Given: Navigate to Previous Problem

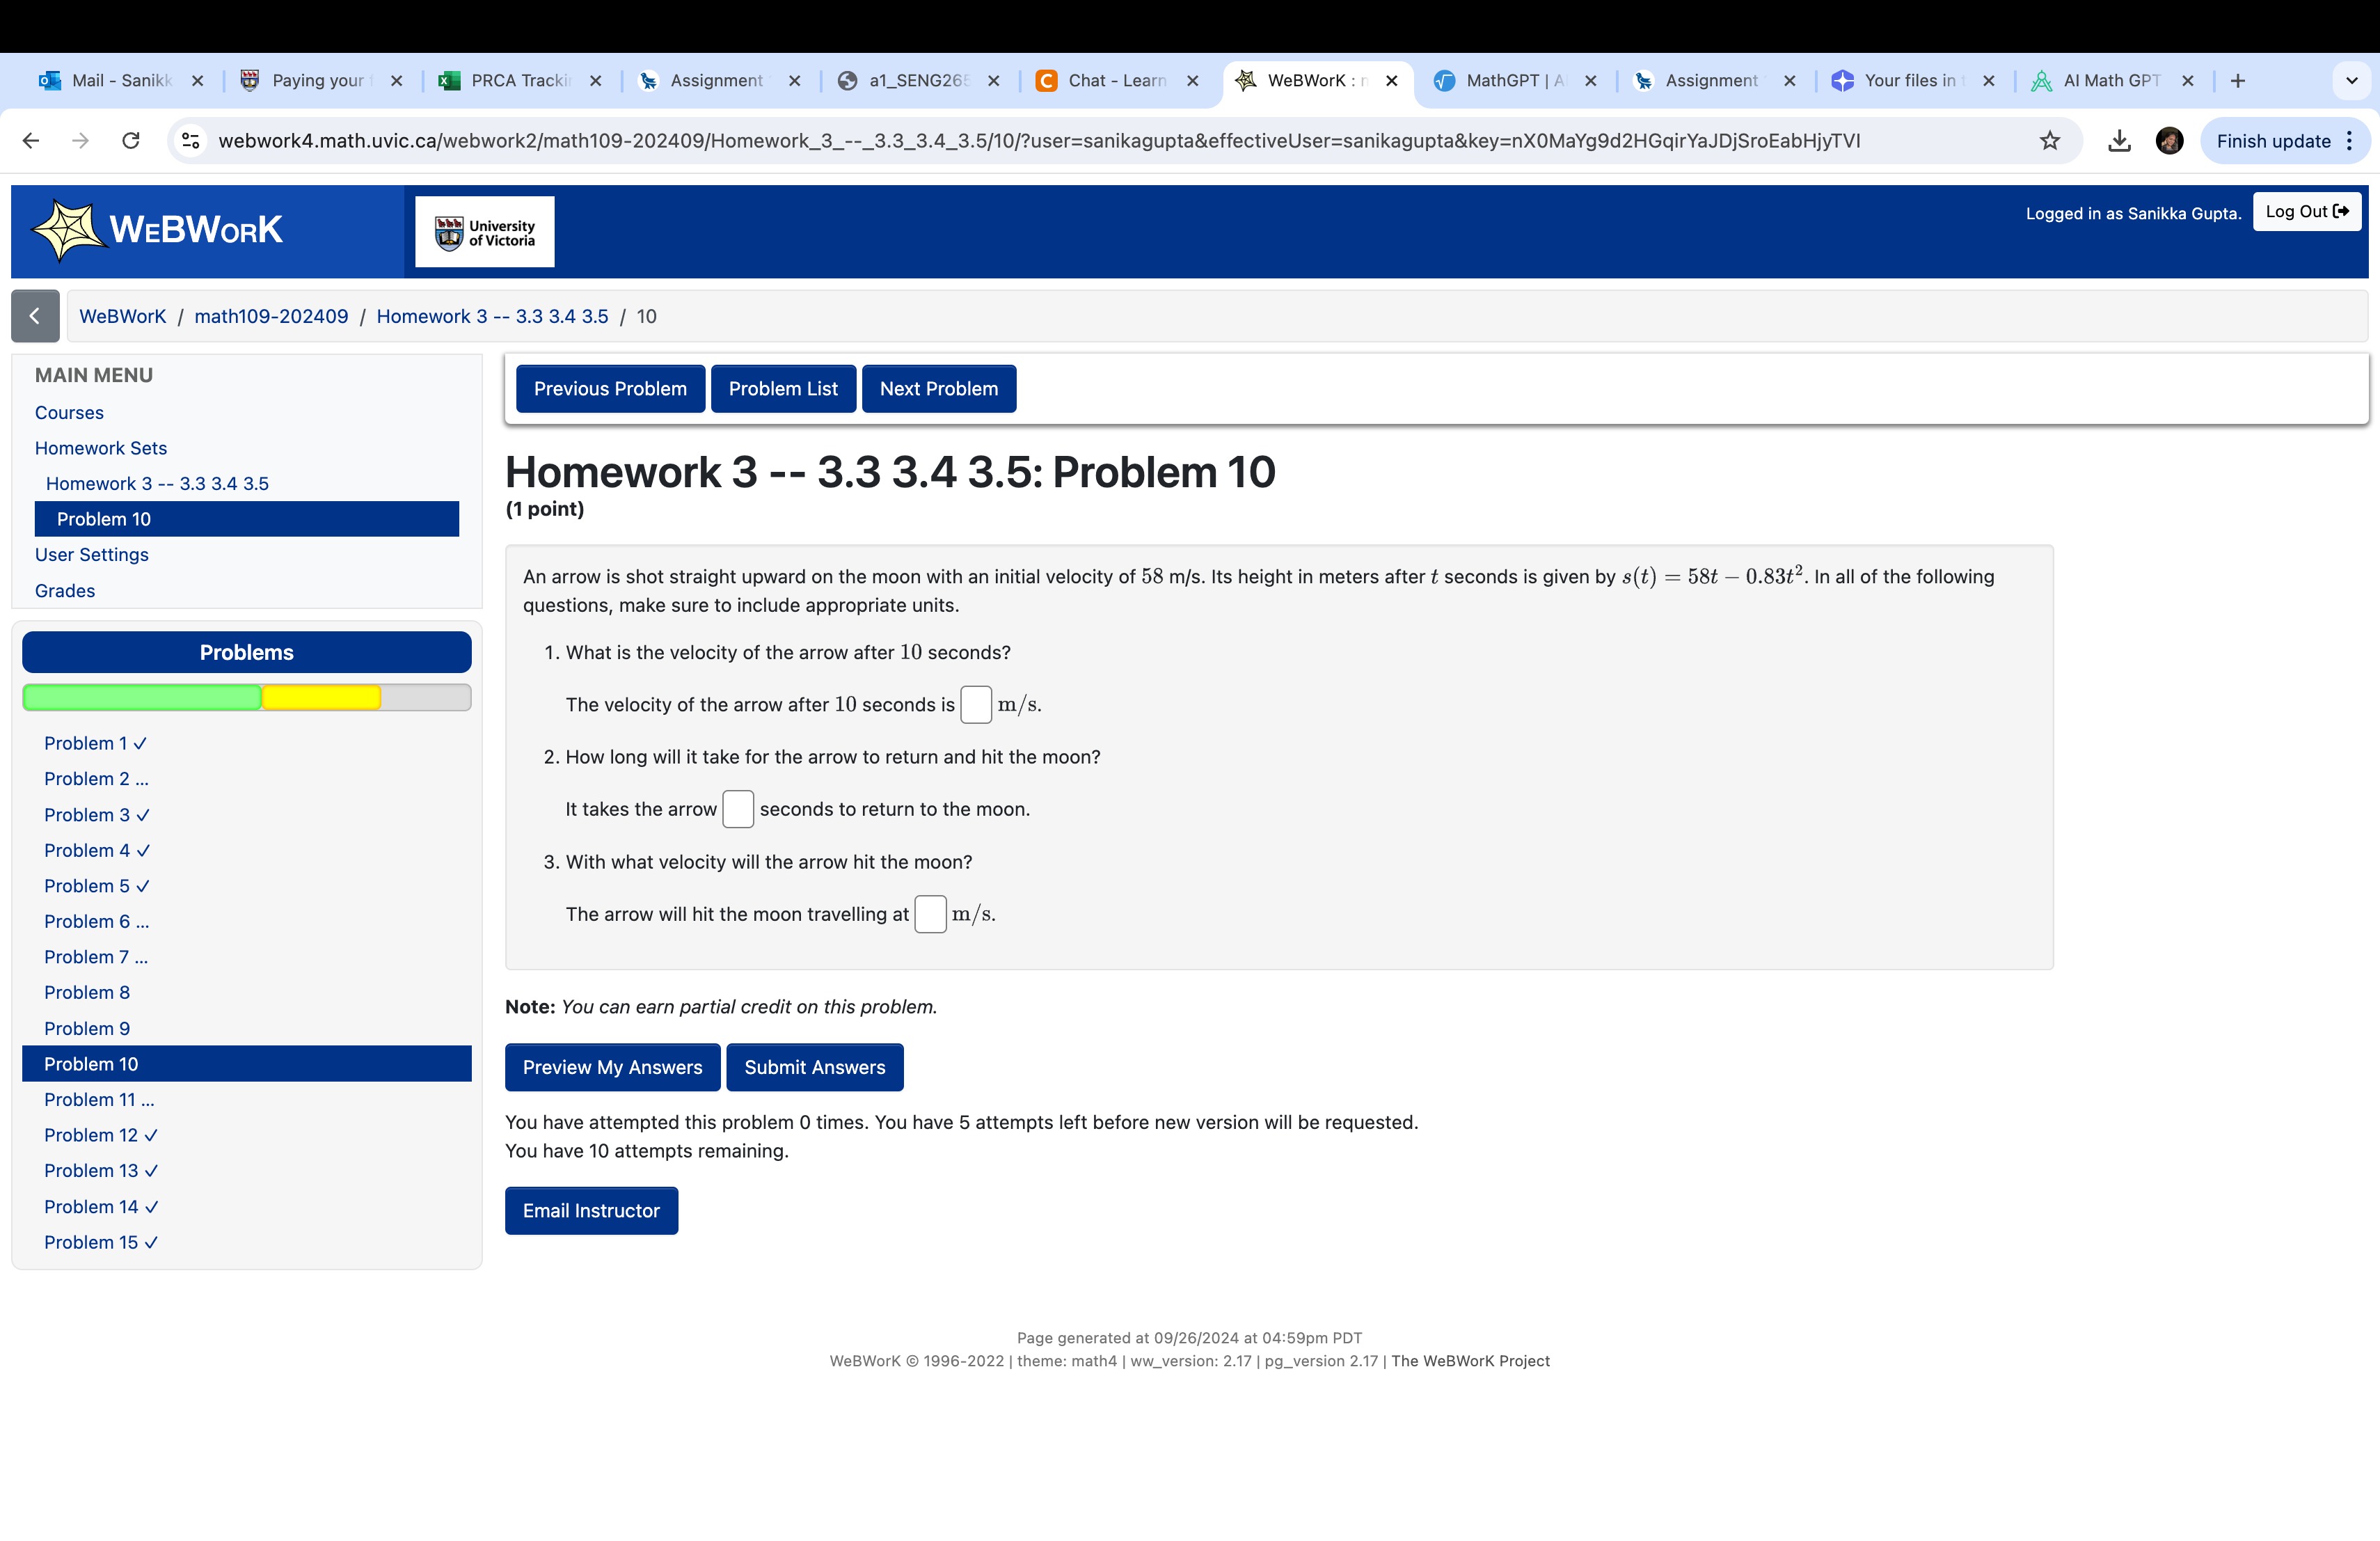Looking at the screenshot, I should pos(609,387).
